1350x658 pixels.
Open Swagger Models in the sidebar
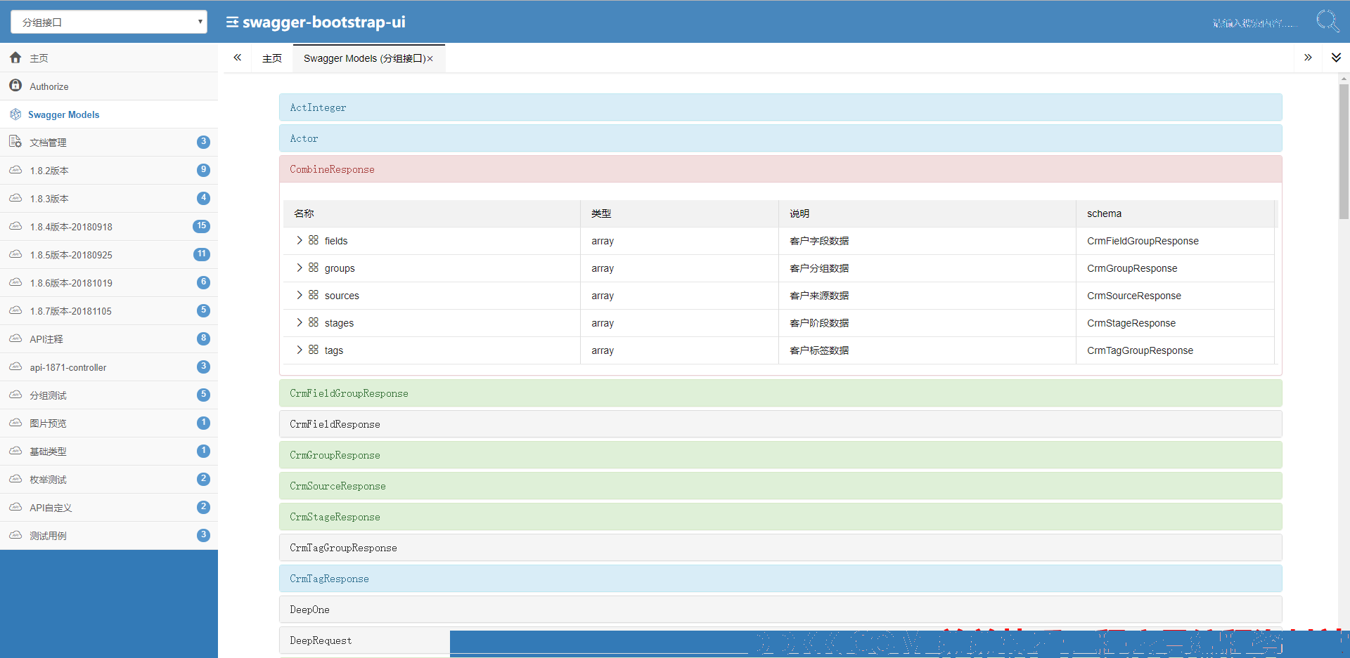click(109, 114)
